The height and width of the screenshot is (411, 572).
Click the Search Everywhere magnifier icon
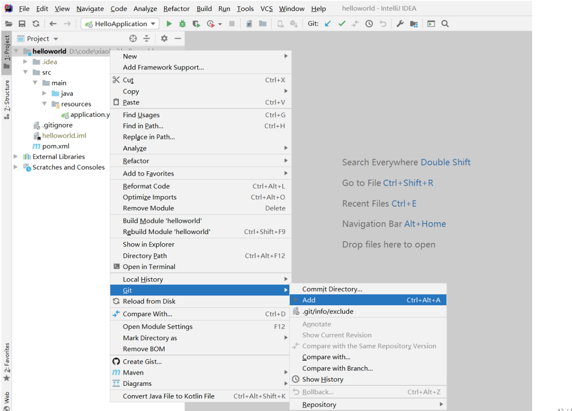(x=445, y=24)
